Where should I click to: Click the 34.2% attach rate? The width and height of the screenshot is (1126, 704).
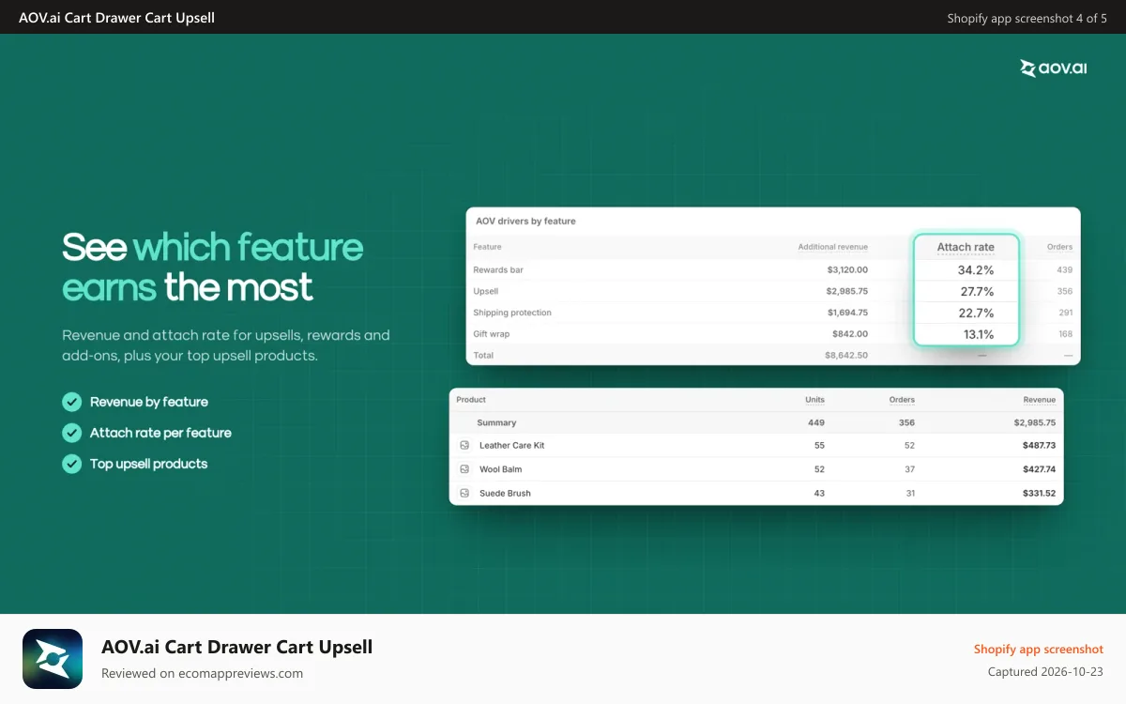tap(976, 270)
